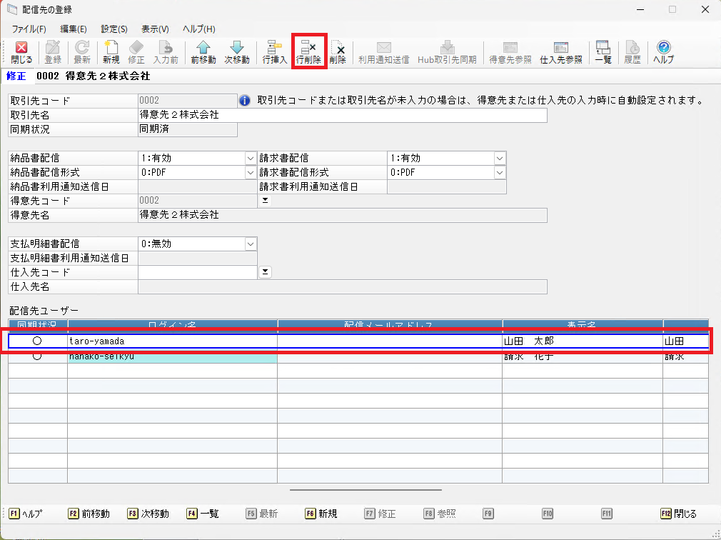The width and height of the screenshot is (721, 540).
Task: Click the 閉じる toolbar icon
Action: (x=21, y=52)
